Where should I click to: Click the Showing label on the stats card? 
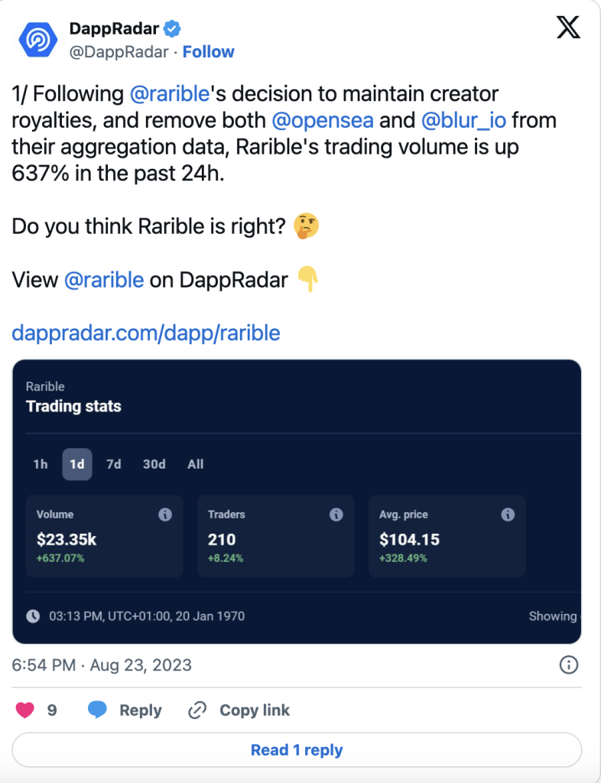pyautogui.click(x=553, y=616)
